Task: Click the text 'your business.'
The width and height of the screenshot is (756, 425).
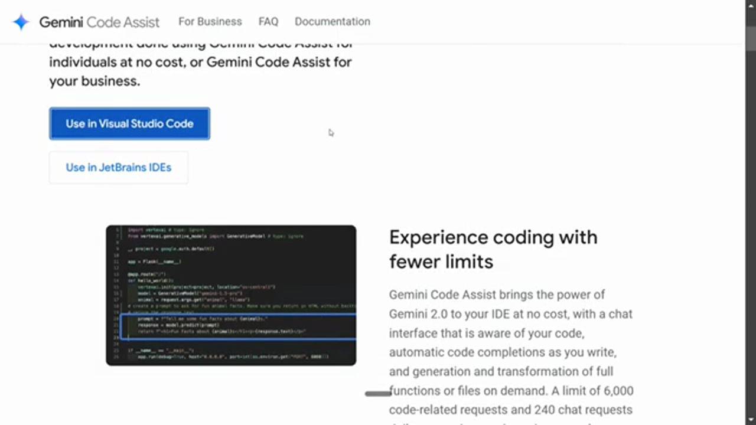Action: tap(94, 81)
